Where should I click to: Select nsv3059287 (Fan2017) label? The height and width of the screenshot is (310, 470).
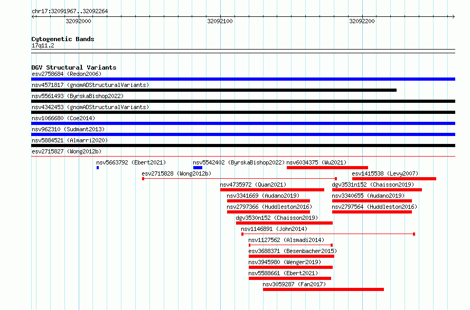[x=294, y=284]
